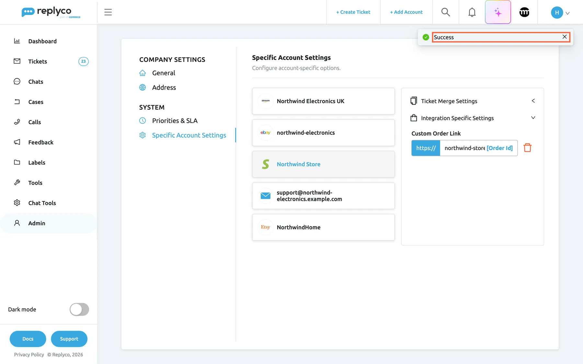Click the search magnifier icon
The image size is (583, 364).
(x=446, y=12)
